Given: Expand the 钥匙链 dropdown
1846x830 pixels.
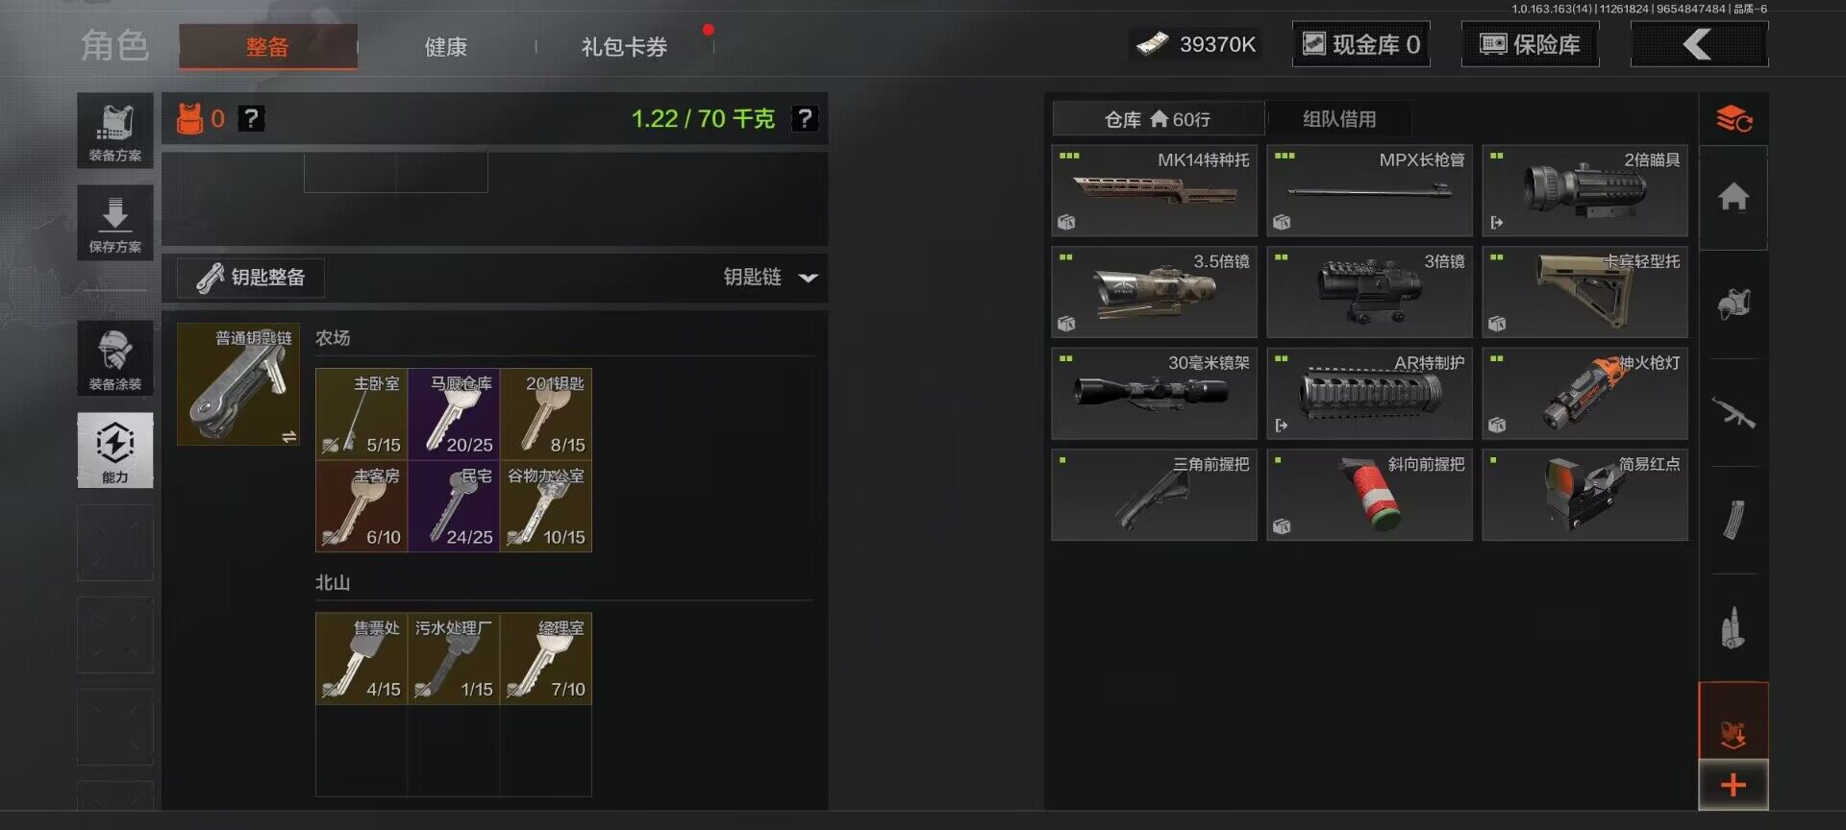Looking at the screenshot, I should click(x=770, y=278).
